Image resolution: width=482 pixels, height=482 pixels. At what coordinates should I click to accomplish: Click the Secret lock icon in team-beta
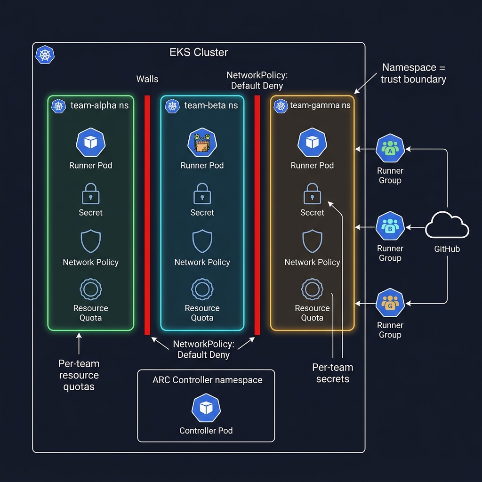(202, 193)
